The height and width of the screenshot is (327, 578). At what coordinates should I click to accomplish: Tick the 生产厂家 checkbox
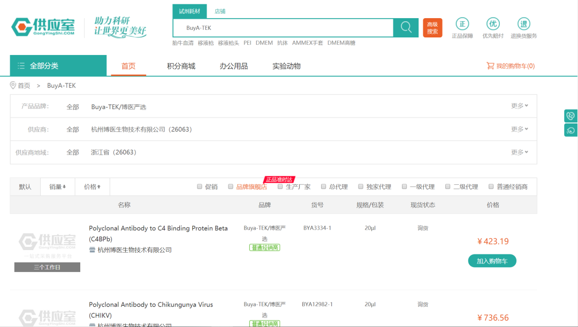[x=280, y=186]
